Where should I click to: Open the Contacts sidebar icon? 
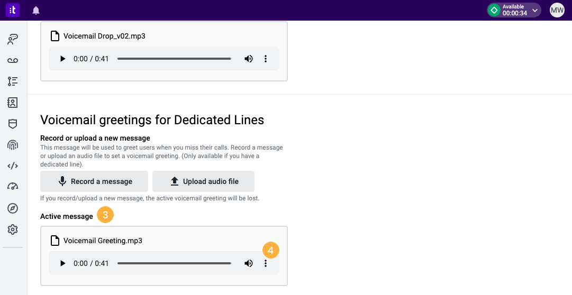click(13, 103)
